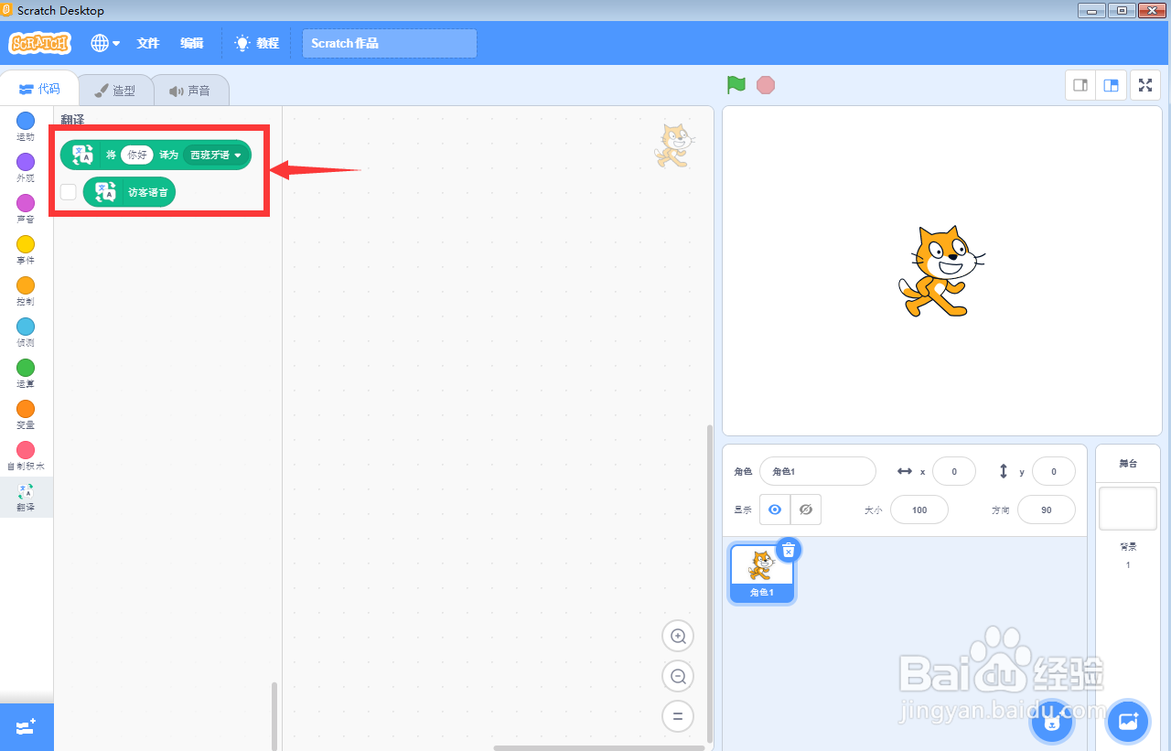Click the add extension button
The height and width of the screenshot is (751, 1171).
coord(27,727)
